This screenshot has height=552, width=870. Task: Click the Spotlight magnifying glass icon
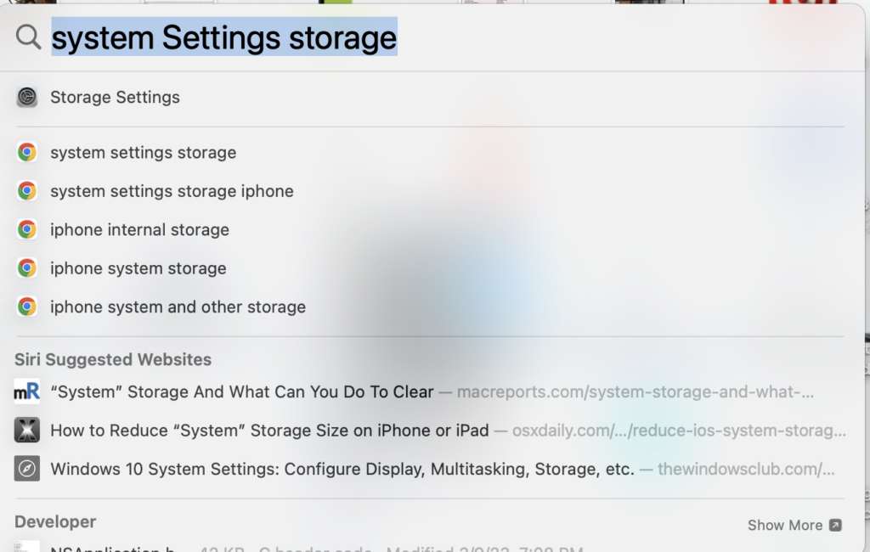point(28,37)
